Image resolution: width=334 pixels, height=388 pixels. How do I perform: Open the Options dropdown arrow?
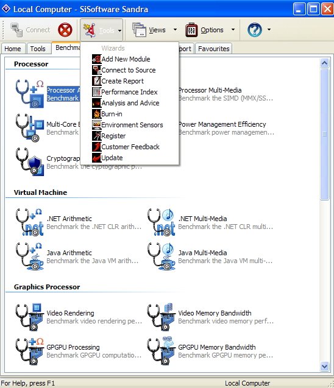point(233,30)
